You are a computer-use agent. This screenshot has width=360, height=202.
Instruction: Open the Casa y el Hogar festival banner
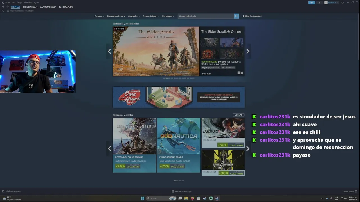coord(179,97)
